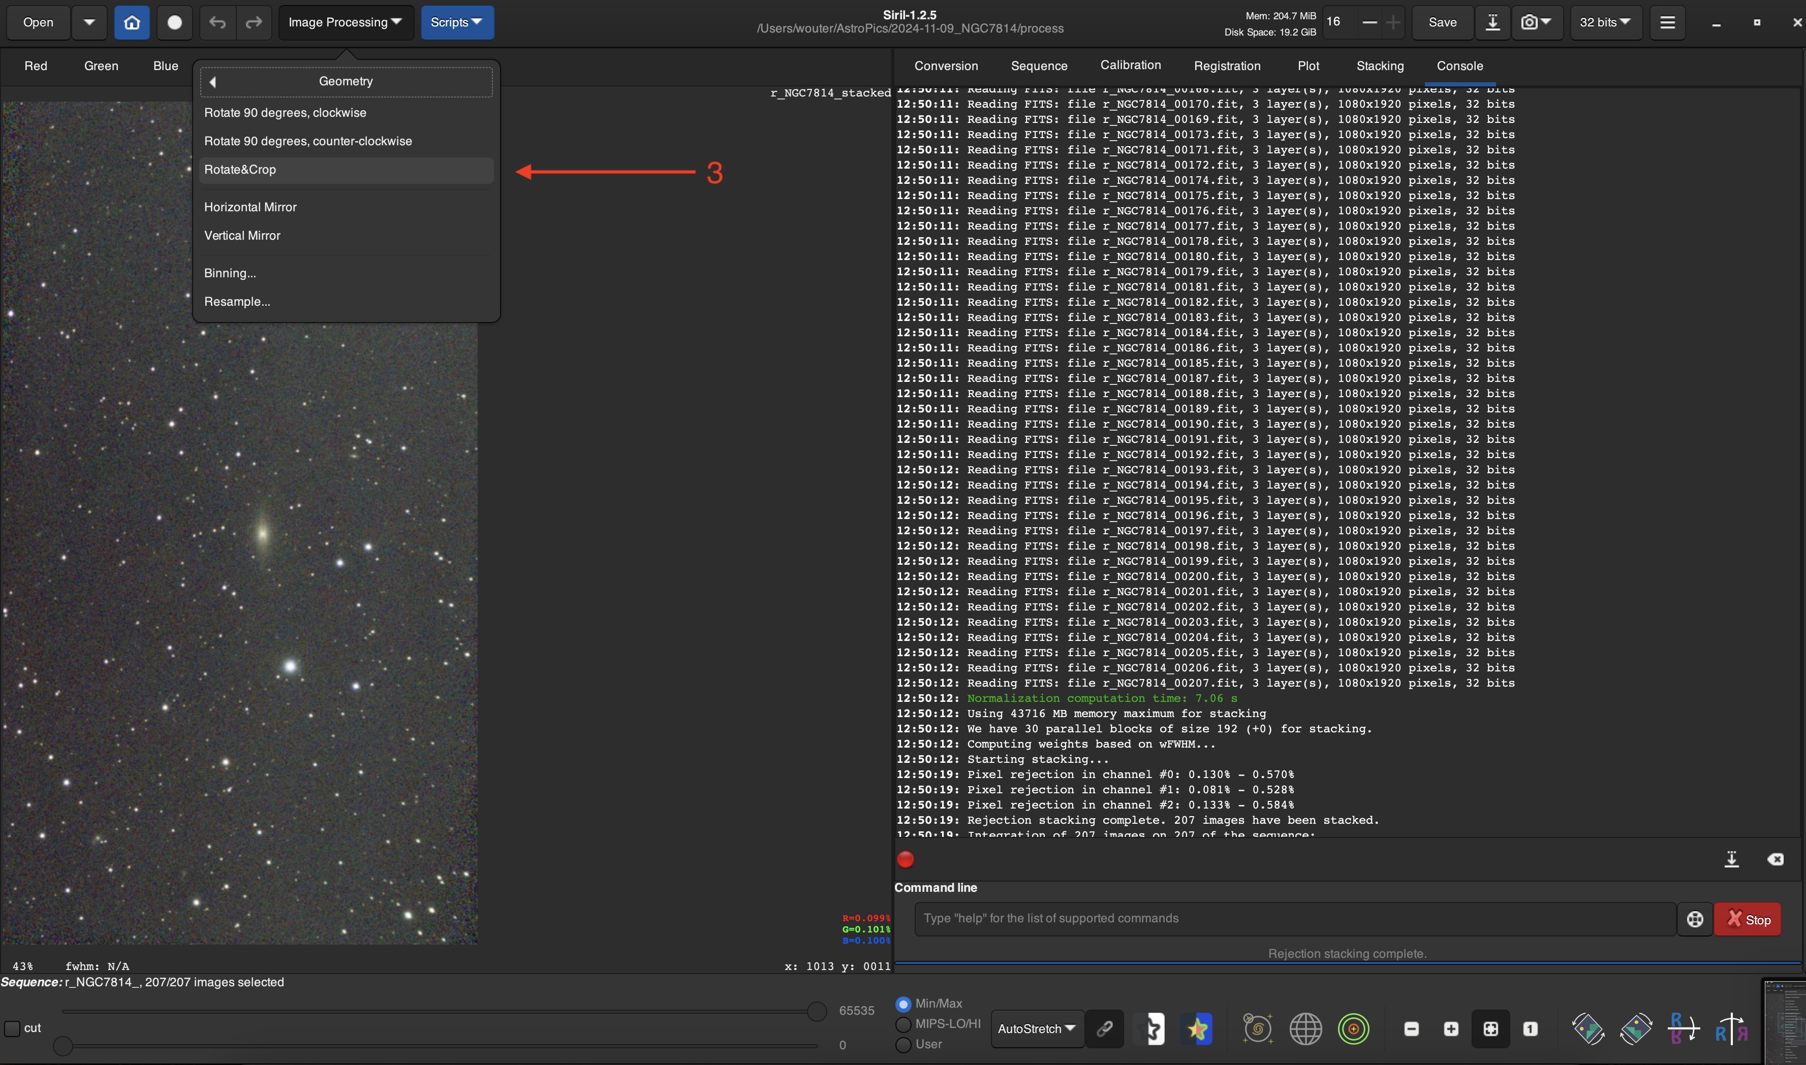
Task: Click the snapshot camera icon
Action: (x=1530, y=22)
